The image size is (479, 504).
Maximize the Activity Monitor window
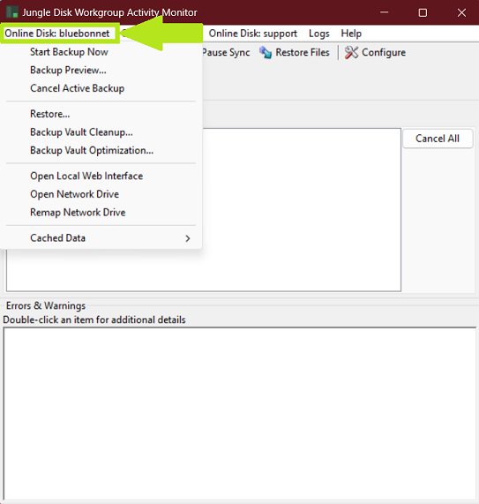point(423,12)
